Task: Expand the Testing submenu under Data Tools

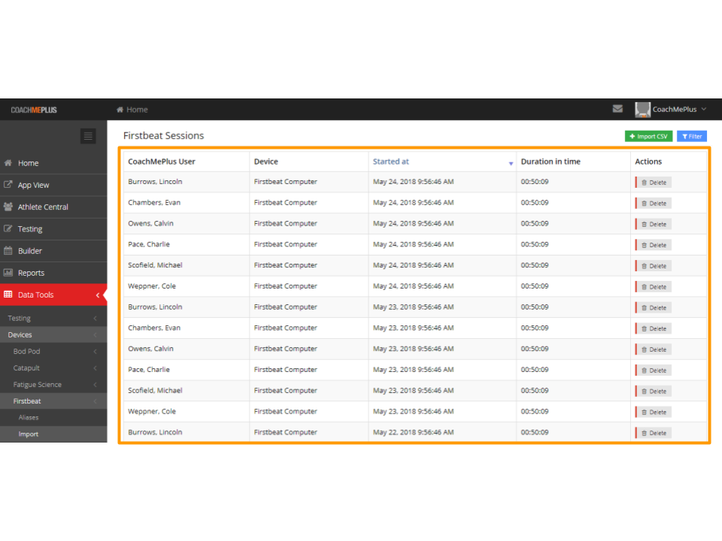Action: point(53,318)
